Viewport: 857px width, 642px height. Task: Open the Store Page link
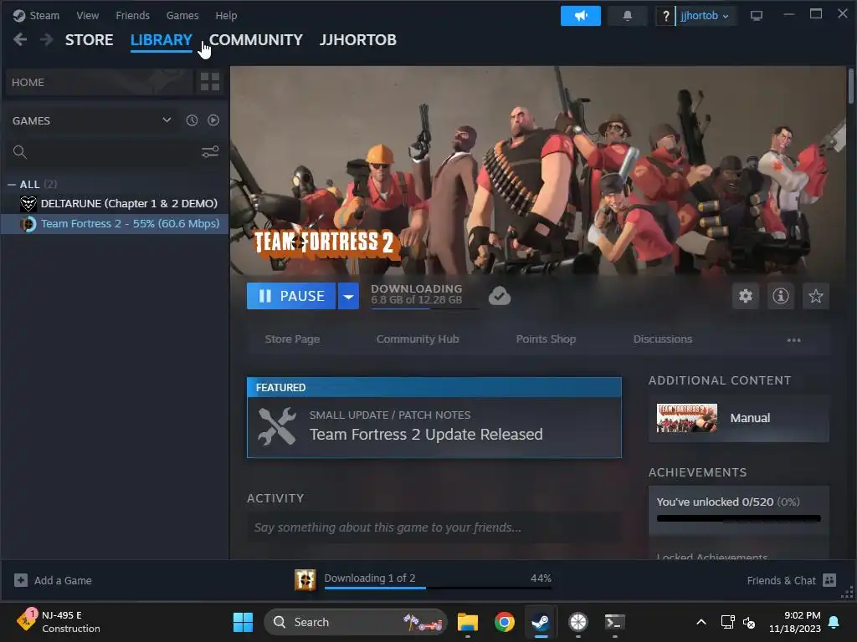pos(292,339)
